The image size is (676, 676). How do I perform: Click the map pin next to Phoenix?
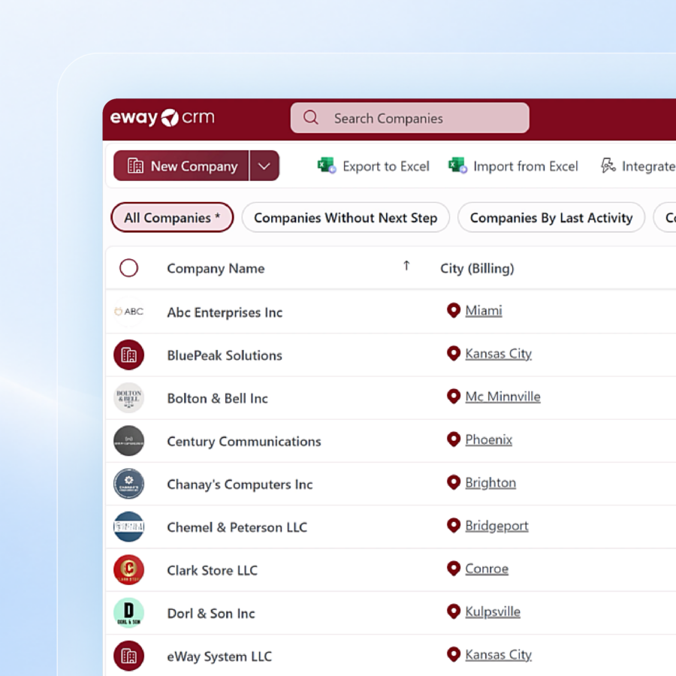click(453, 439)
